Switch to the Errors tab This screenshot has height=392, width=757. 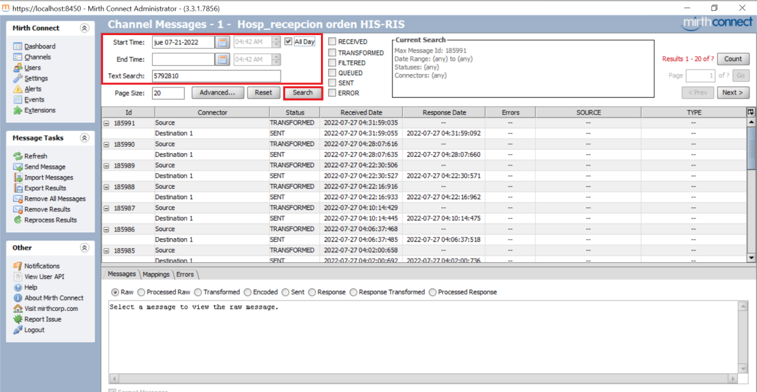(185, 275)
